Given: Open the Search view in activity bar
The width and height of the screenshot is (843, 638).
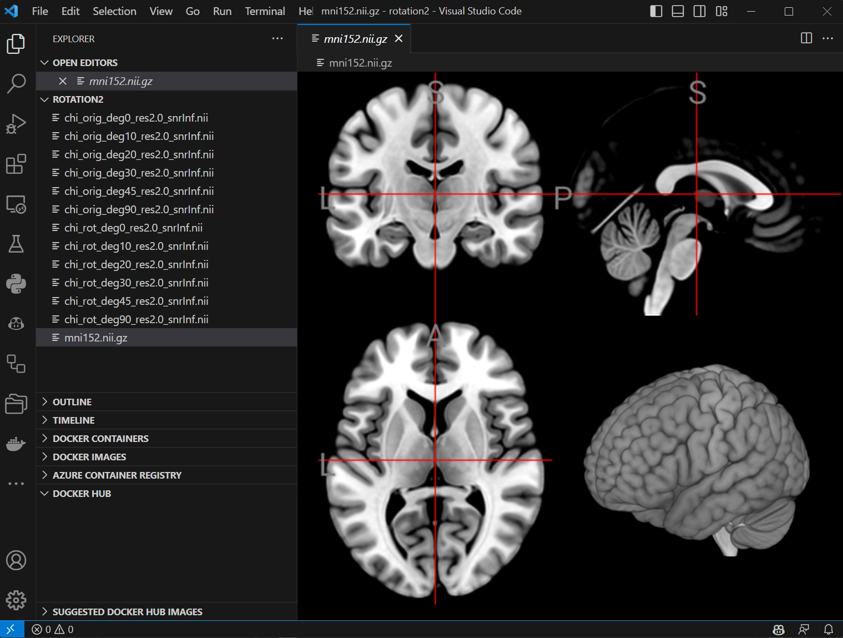Looking at the screenshot, I should pos(16,84).
